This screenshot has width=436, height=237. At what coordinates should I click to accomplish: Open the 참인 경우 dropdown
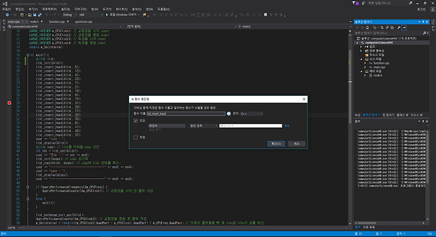click(x=203, y=125)
